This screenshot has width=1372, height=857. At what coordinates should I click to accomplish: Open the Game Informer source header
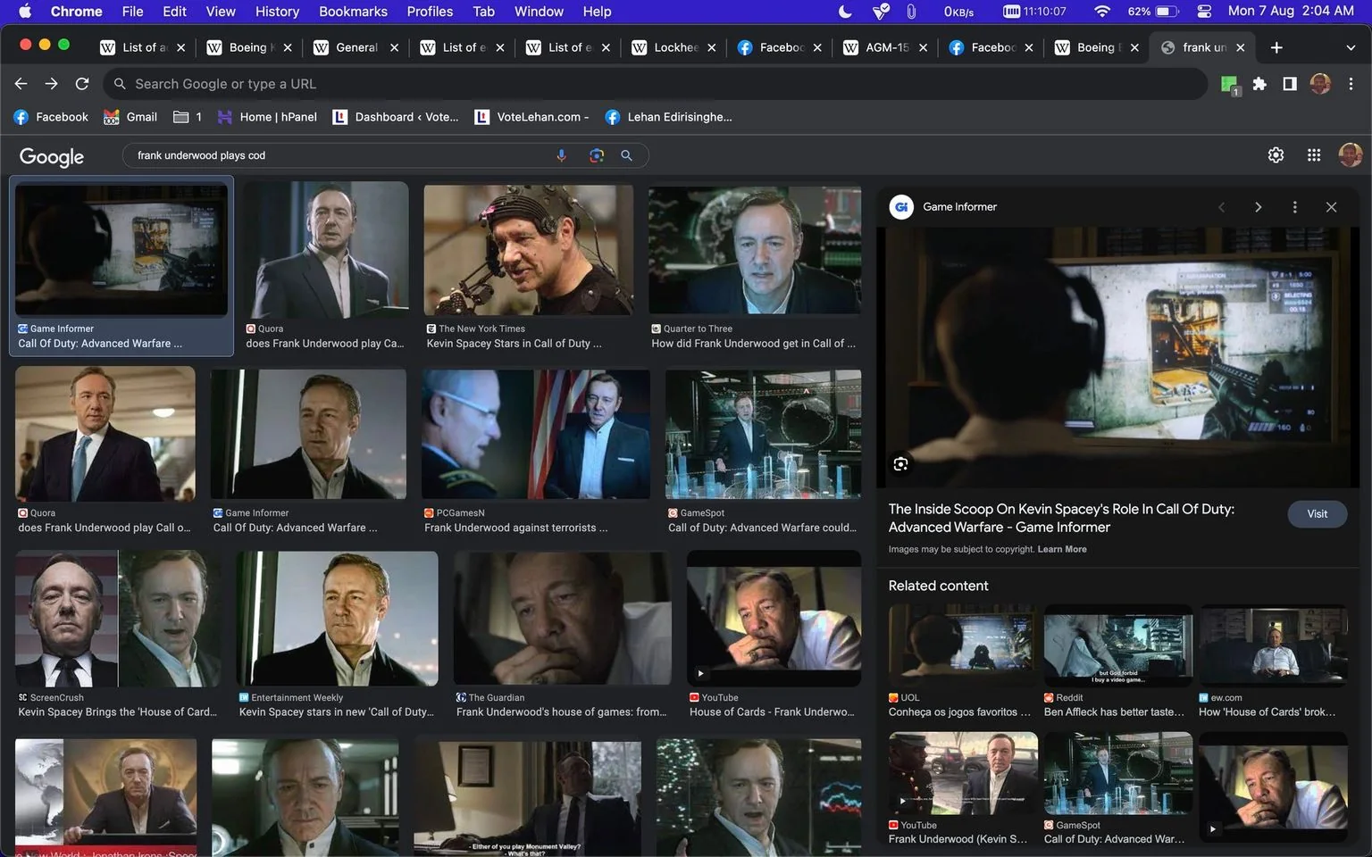coord(943,207)
